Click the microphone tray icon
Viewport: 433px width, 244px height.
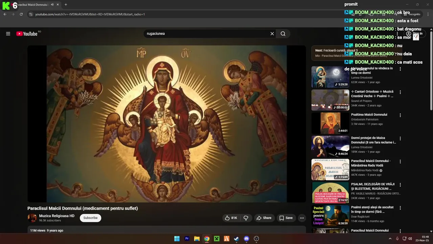click(397, 239)
